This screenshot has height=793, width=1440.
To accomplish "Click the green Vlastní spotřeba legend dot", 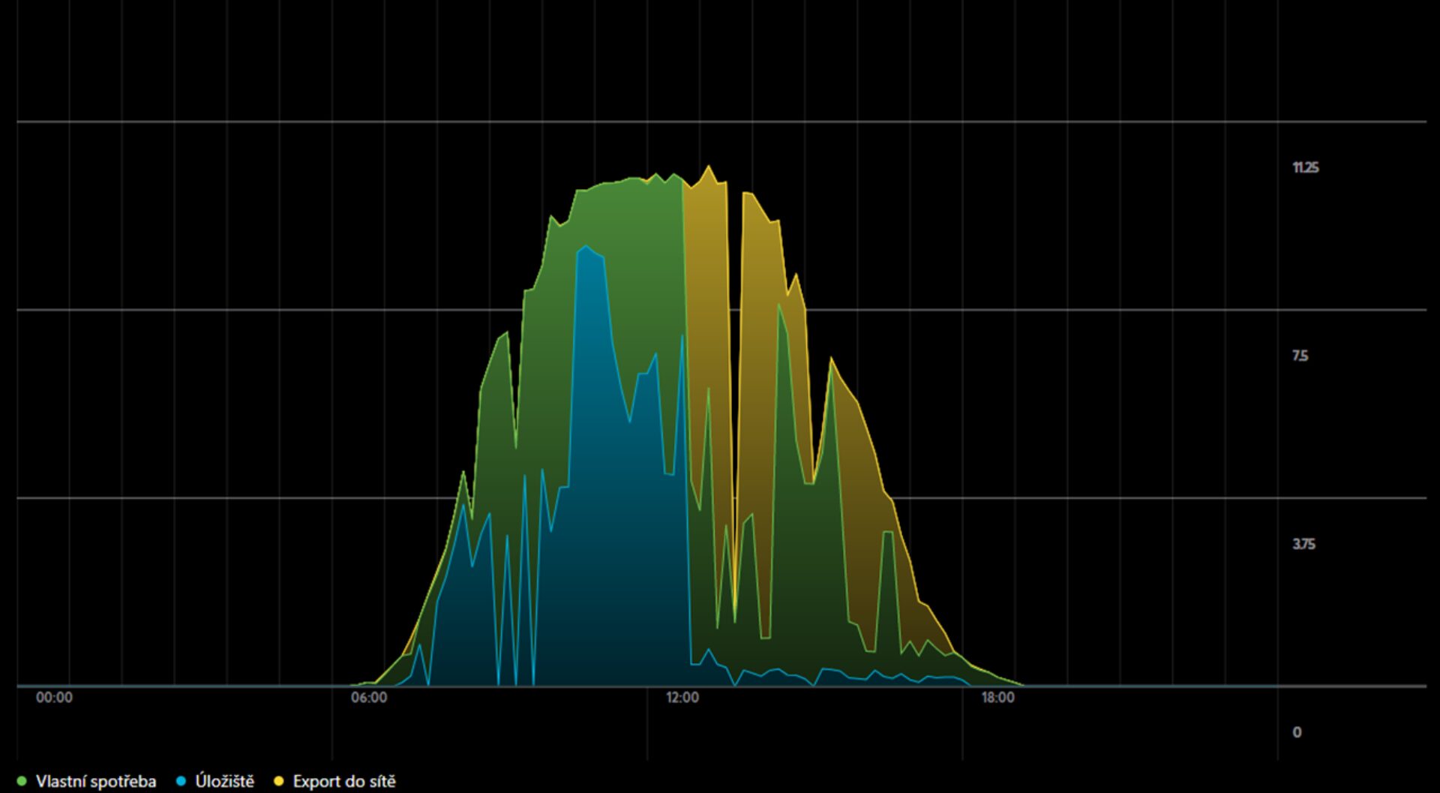I will coord(22,782).
